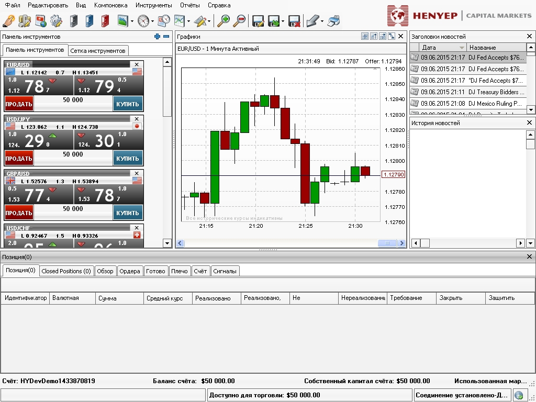The width and height of the screenshot is (536, 402).
Task: Select the DJ Mexico Ruling news headline
Action: point(496,104)
